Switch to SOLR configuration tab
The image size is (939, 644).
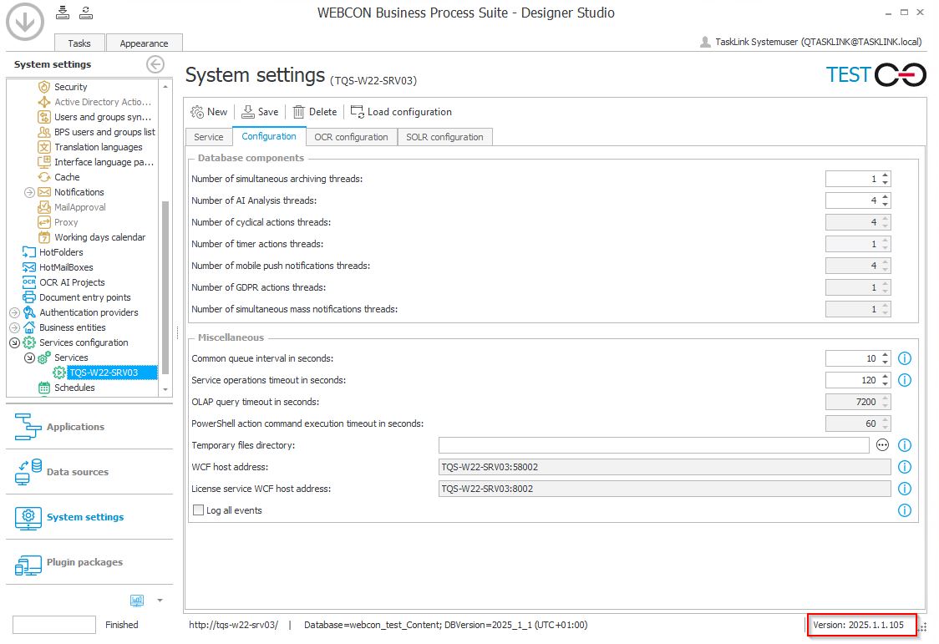[444, 137]
